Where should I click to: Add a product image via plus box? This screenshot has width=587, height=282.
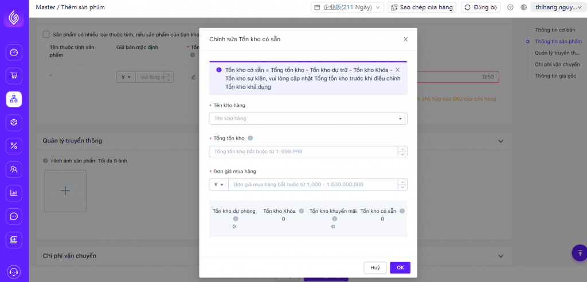coord(65,191)
